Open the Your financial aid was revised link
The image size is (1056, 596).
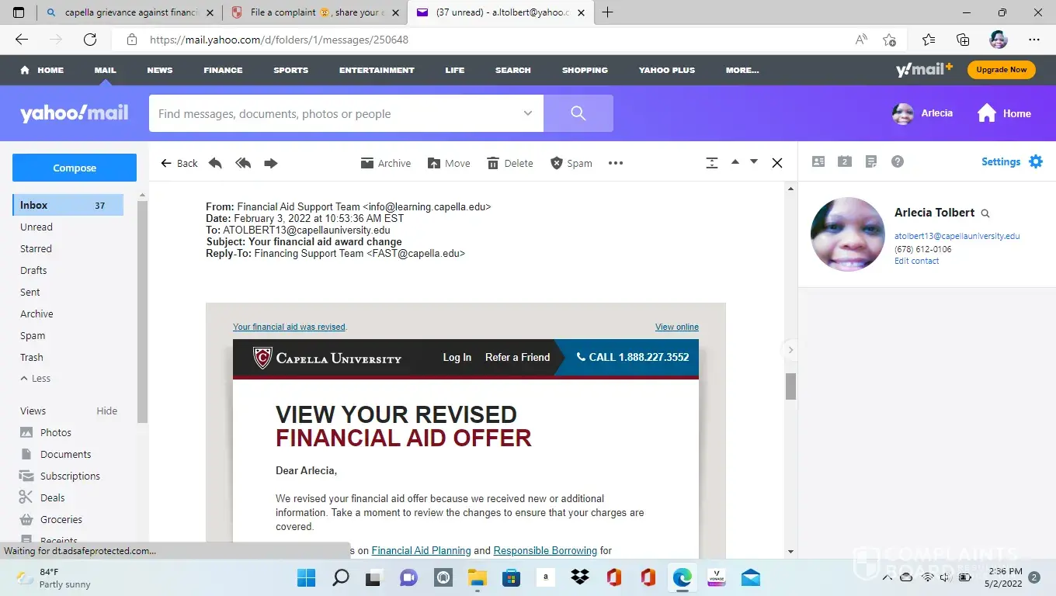coord(290,327)
